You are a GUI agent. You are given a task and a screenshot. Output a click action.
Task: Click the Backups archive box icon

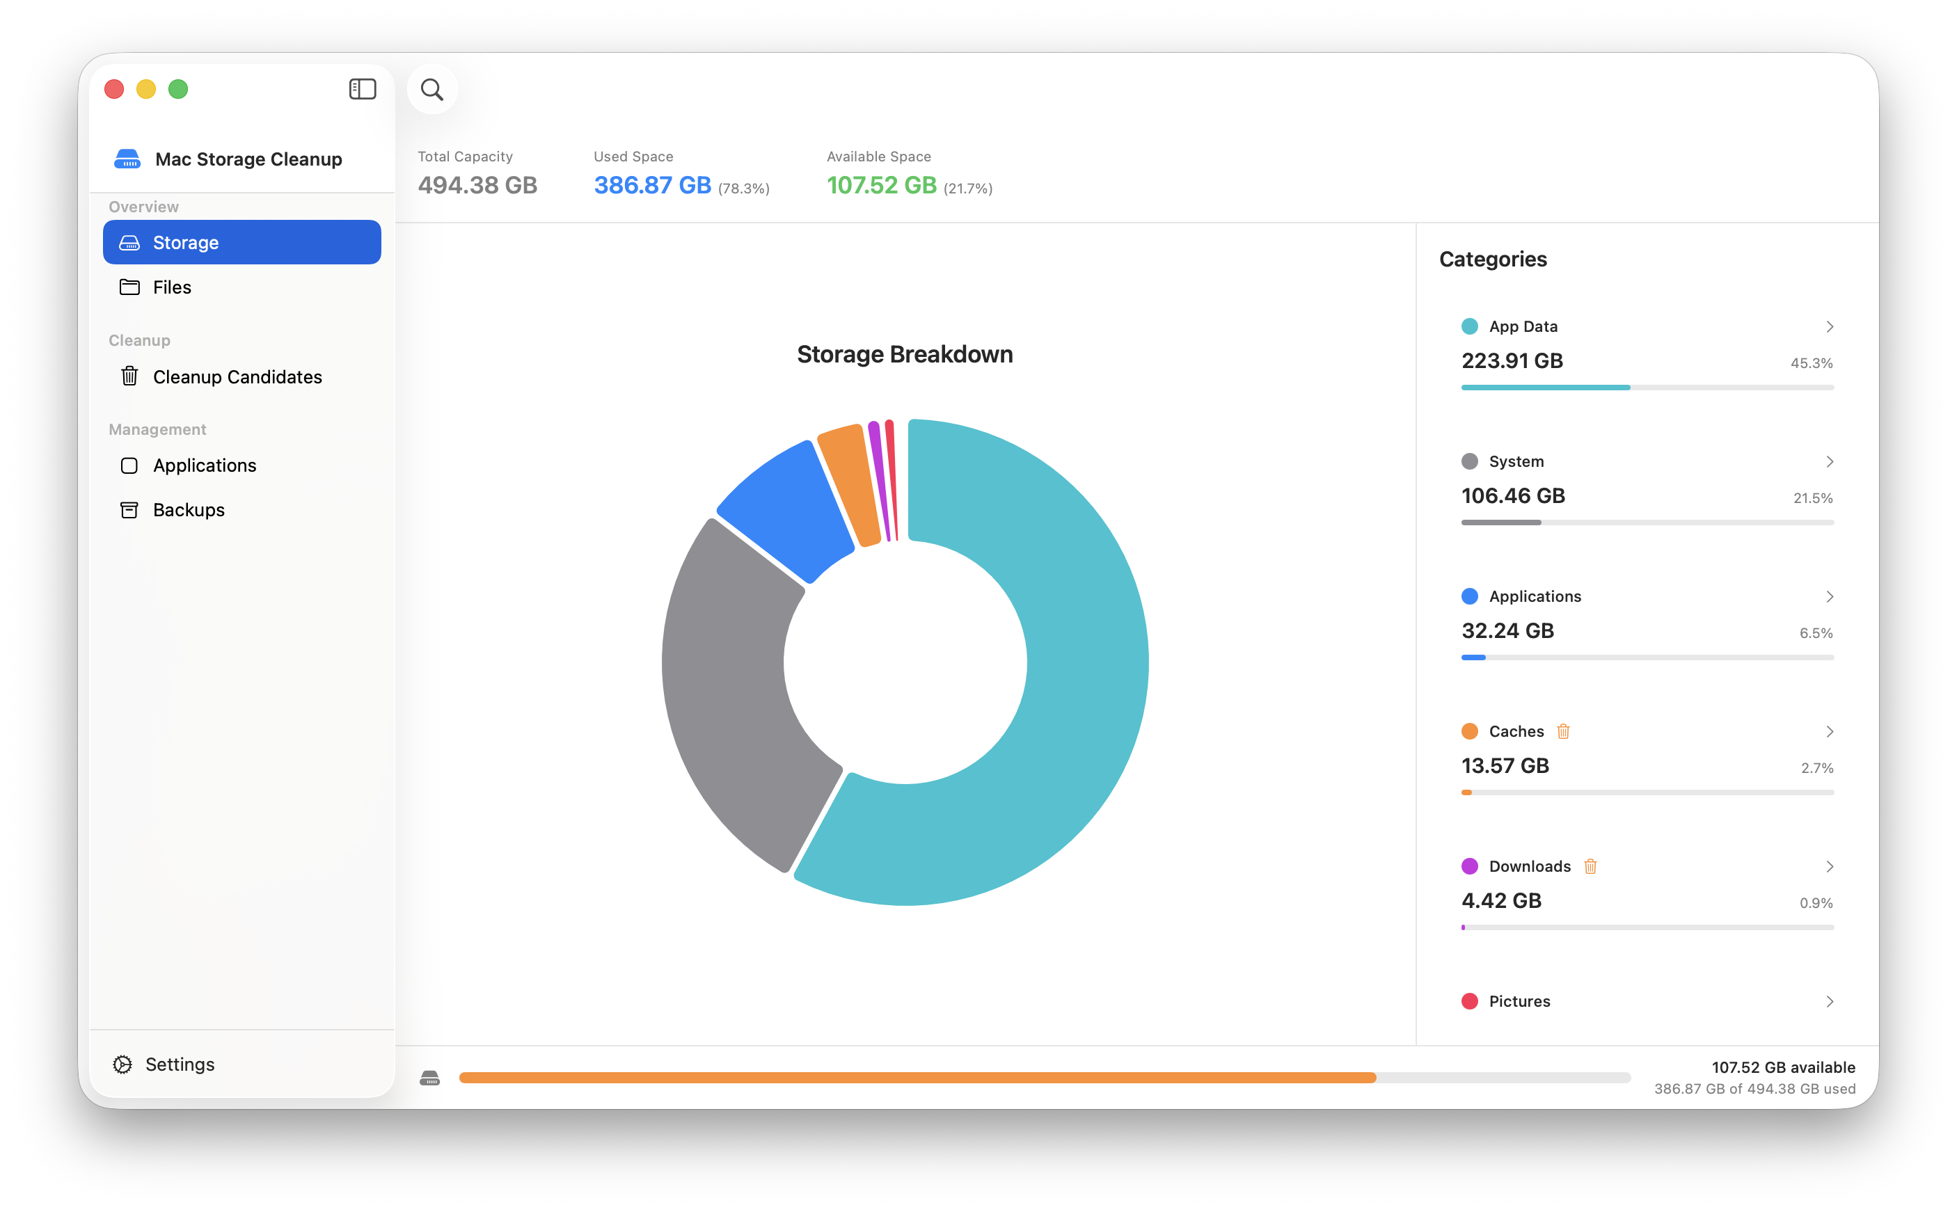tap(129, 510)
